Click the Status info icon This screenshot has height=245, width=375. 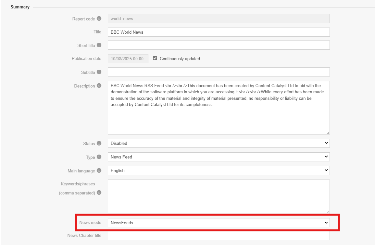[99, 143]
